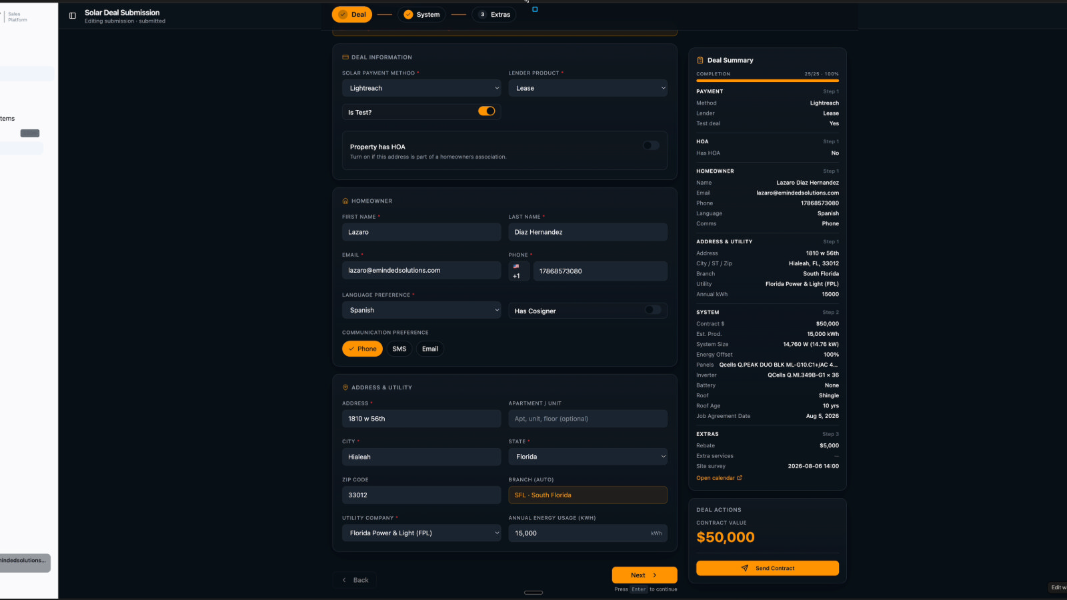Go to the Extras step tab

[x=494, y=15]
